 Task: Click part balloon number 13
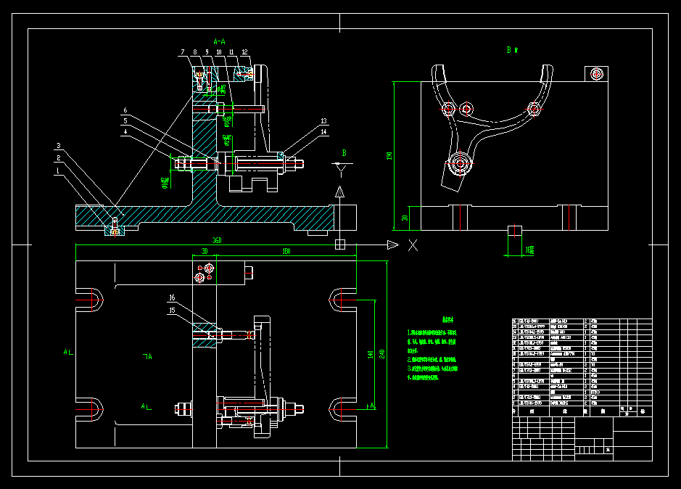point(323,121)
